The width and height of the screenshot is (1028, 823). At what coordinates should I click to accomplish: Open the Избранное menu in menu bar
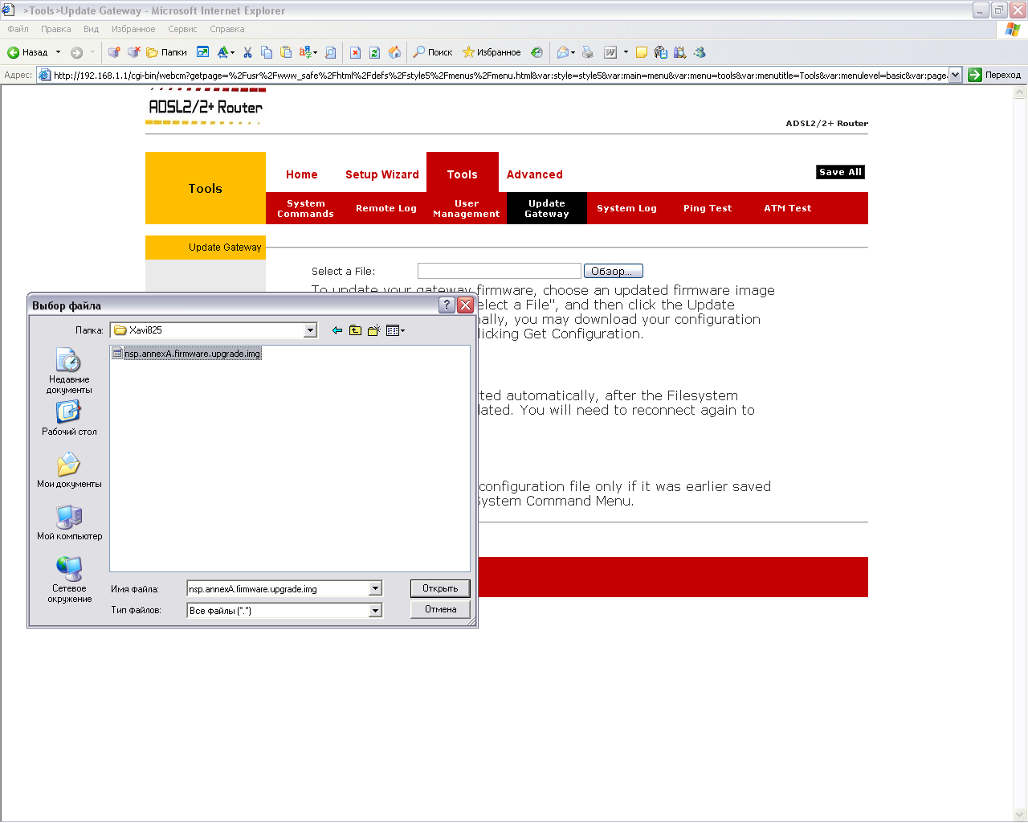(x=133, y=29)
